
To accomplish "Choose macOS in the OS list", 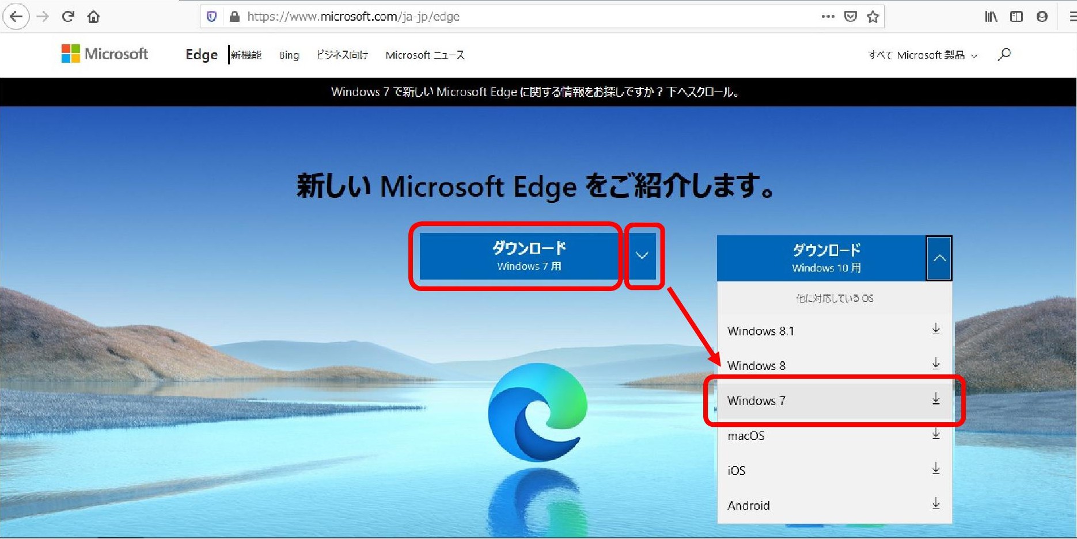I will [835, 435].
